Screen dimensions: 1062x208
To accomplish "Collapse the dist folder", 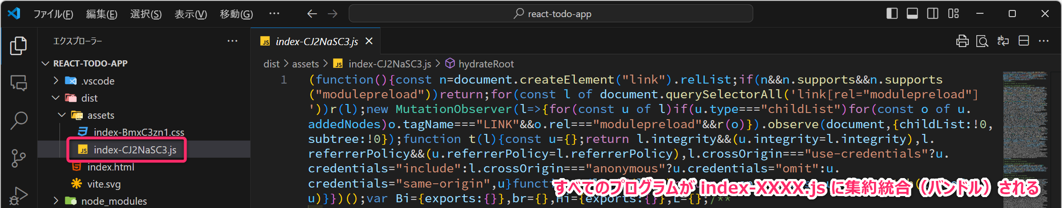I will pos(56,98).
